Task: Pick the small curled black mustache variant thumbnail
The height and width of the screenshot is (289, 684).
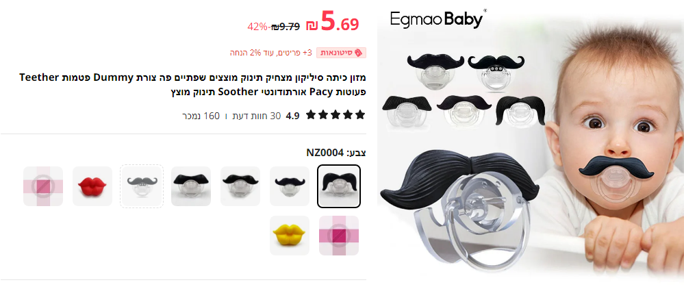Action: (290, 186)
